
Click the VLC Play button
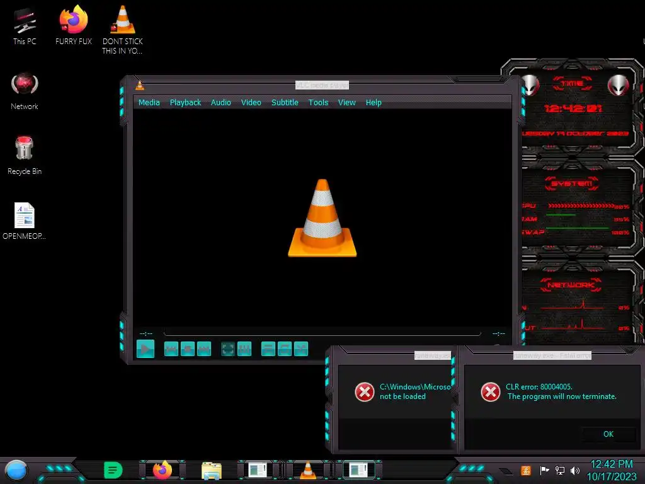[146, 349]
